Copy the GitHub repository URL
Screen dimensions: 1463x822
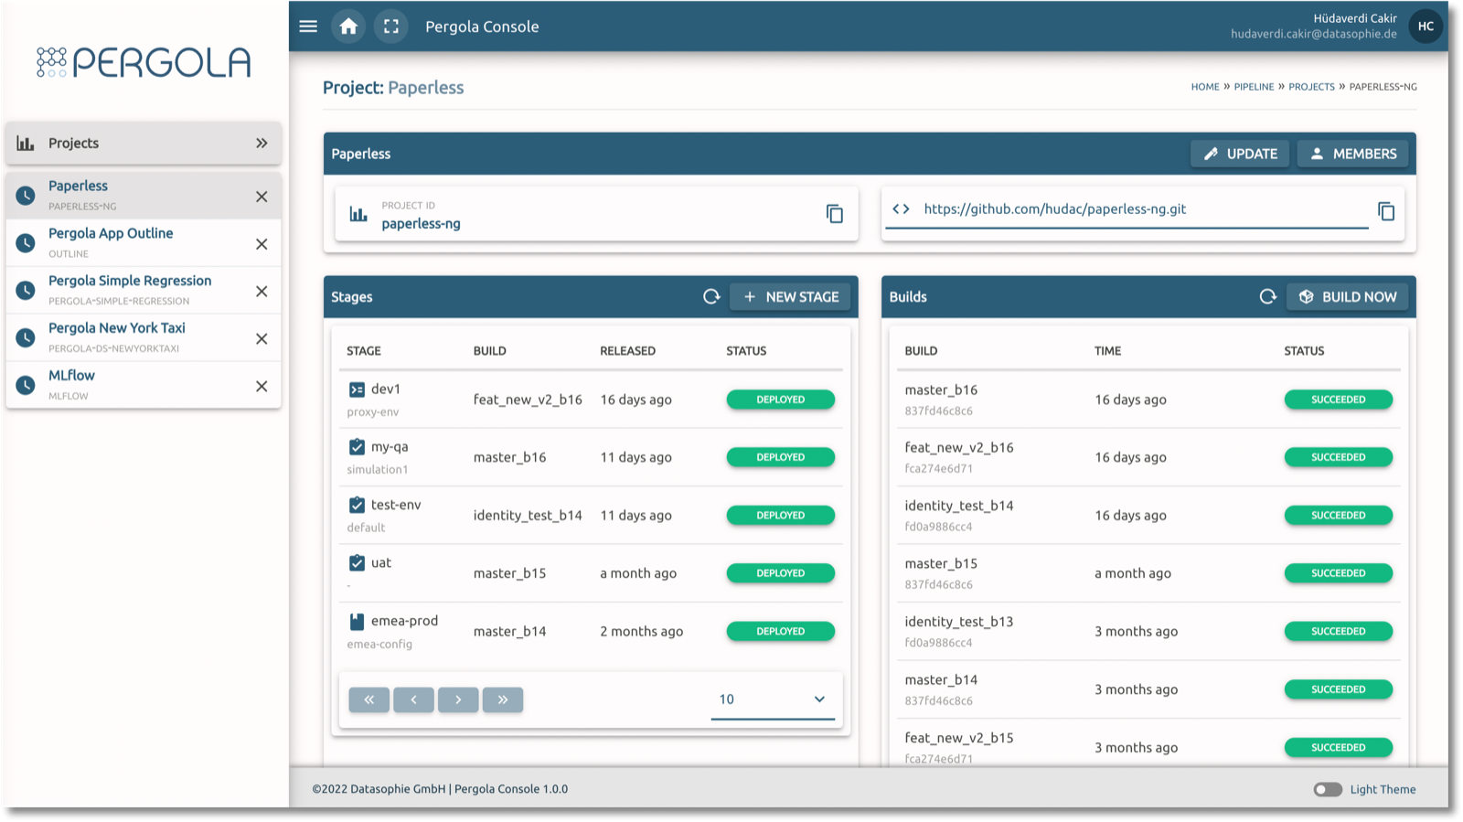pos(1386,211)
